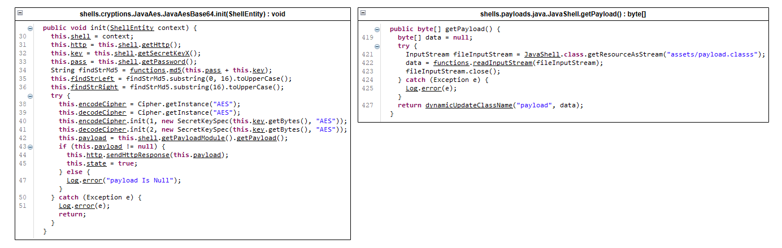Fold the try block in the init method

pyautogui.click(x=29, y=96)
